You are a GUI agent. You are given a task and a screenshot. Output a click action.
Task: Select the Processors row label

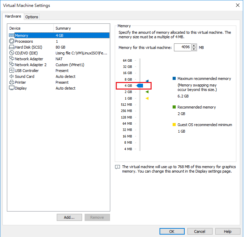coord(24,41)
